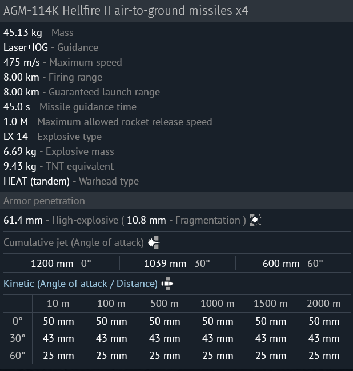This screenshot has width=353, height=371.
Task: Click the LX-14 explosive type entry
Action: tap(16, 137)
